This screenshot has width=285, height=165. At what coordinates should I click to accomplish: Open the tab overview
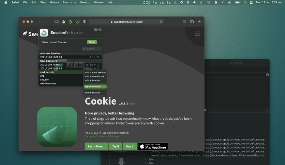point(192,21)
